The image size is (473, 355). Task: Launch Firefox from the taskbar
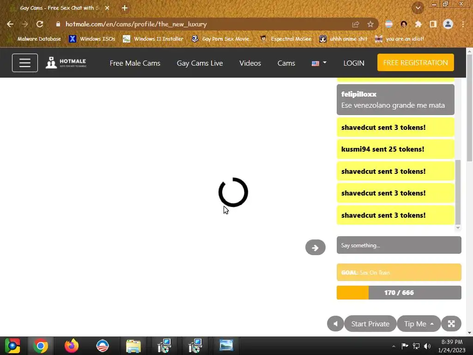click(72, 346)
